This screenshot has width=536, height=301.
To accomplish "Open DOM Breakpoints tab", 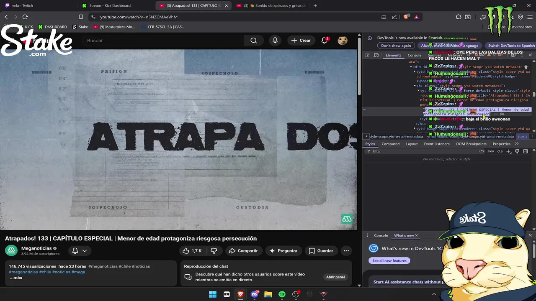I will tap(471, 144).
